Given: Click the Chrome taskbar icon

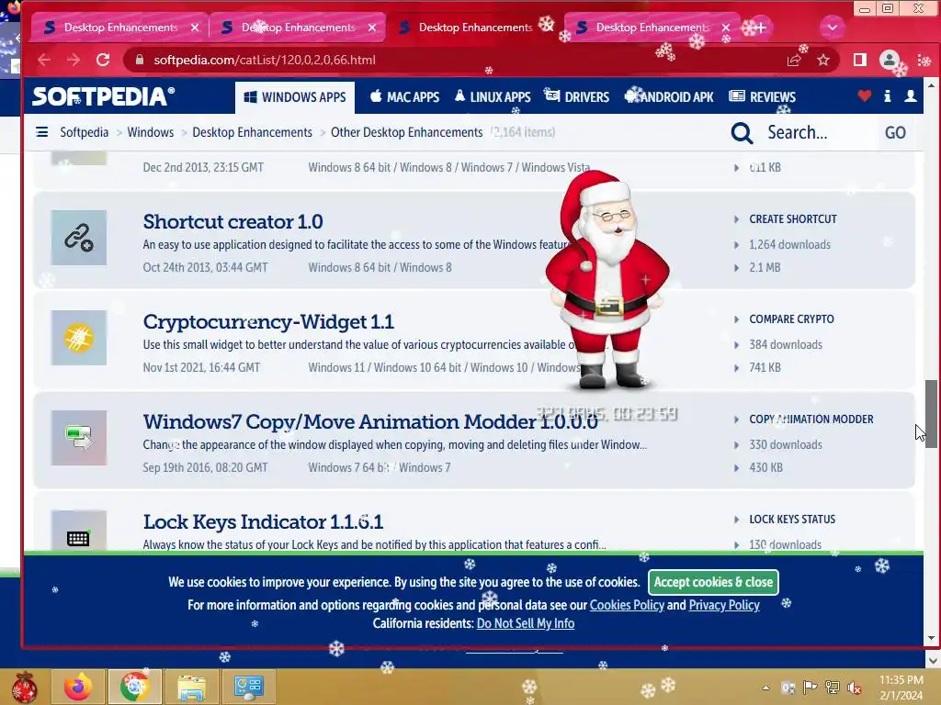Looking at the screenshot, I should click(x=134, y=687).
